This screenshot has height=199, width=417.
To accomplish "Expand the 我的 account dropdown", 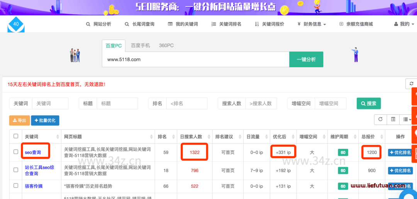I will 404,24.
